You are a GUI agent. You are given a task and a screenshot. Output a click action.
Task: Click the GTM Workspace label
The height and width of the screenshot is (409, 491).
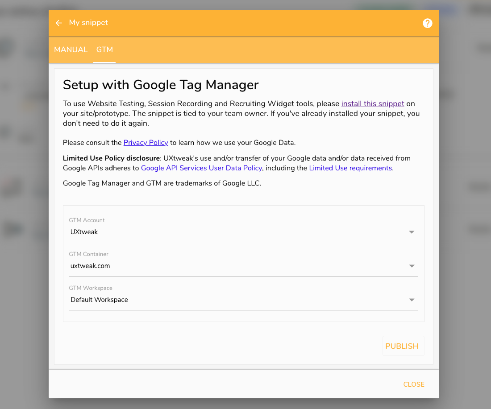tap(91, 288)
